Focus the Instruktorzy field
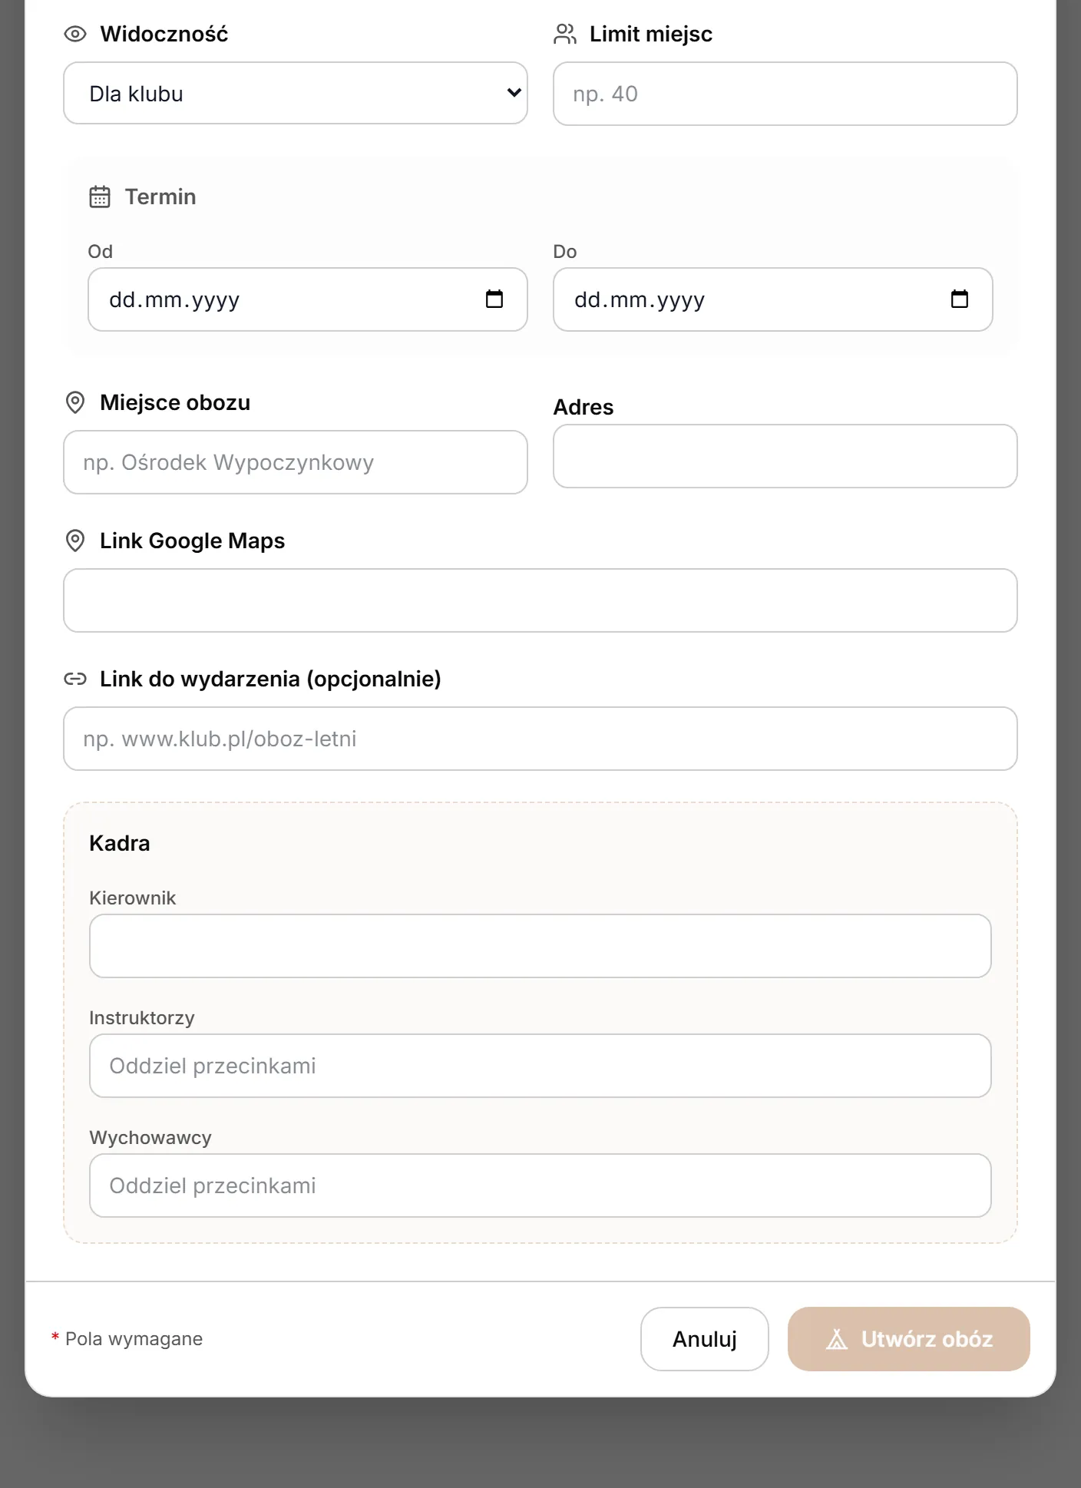The height and width of the screenshot is (1488, 1081). click(x=540, y=1066)
